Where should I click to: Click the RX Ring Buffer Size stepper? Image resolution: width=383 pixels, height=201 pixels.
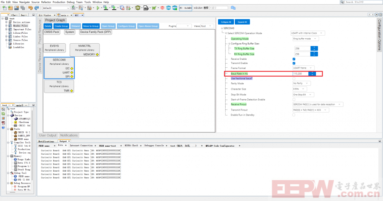[314, 54]
